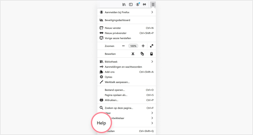Image resolution: width=253 pixels, height=135 pixels.
Task: Click the Ctrl+S shortcut text
Action: (x=150, y=95)
